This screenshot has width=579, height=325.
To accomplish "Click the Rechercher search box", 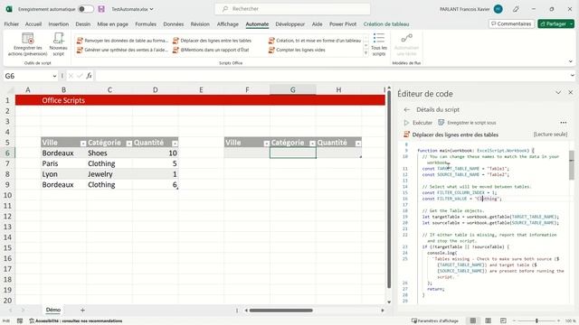I will point(292,9).
